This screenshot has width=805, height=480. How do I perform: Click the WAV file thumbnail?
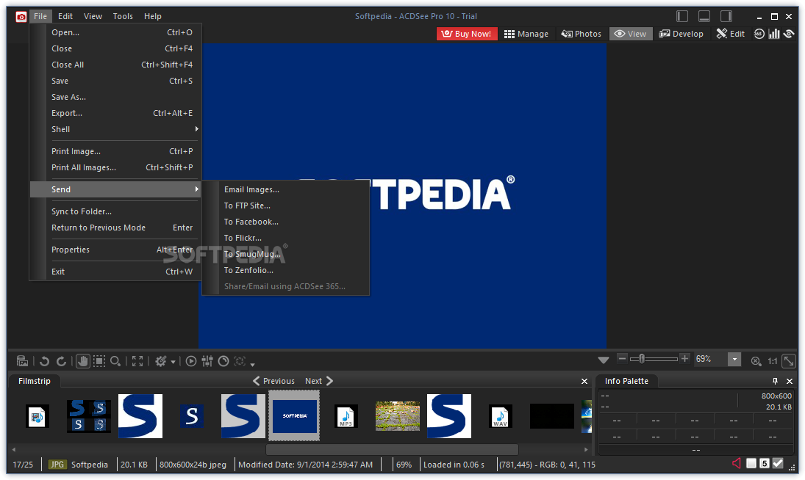pos(500,416)
